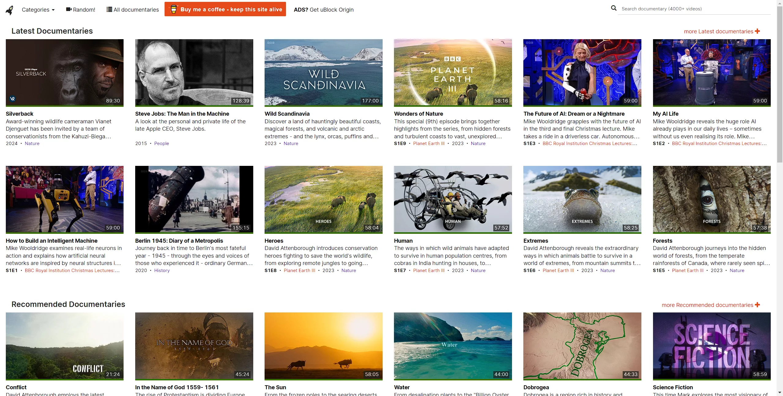Viewport: 783px width, 396px height.
Task: Click the Categories caret arrow
Action: tap(53, 10)
